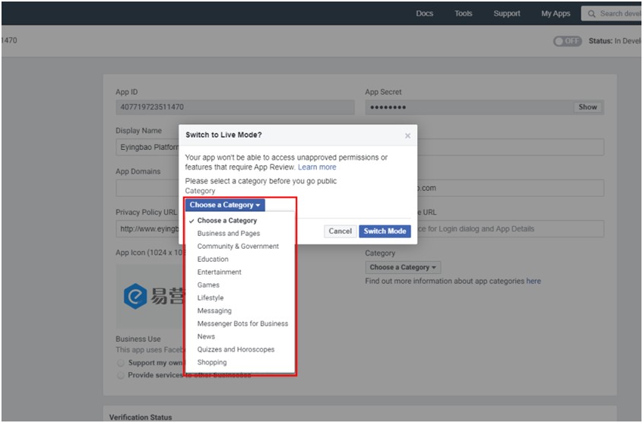Choose Games from the category list
The image size is (643, 423).
coord(208,285)
